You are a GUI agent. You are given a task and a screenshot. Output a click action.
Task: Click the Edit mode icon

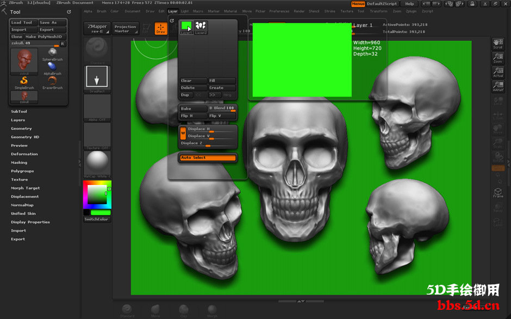(x=146, y=28)
